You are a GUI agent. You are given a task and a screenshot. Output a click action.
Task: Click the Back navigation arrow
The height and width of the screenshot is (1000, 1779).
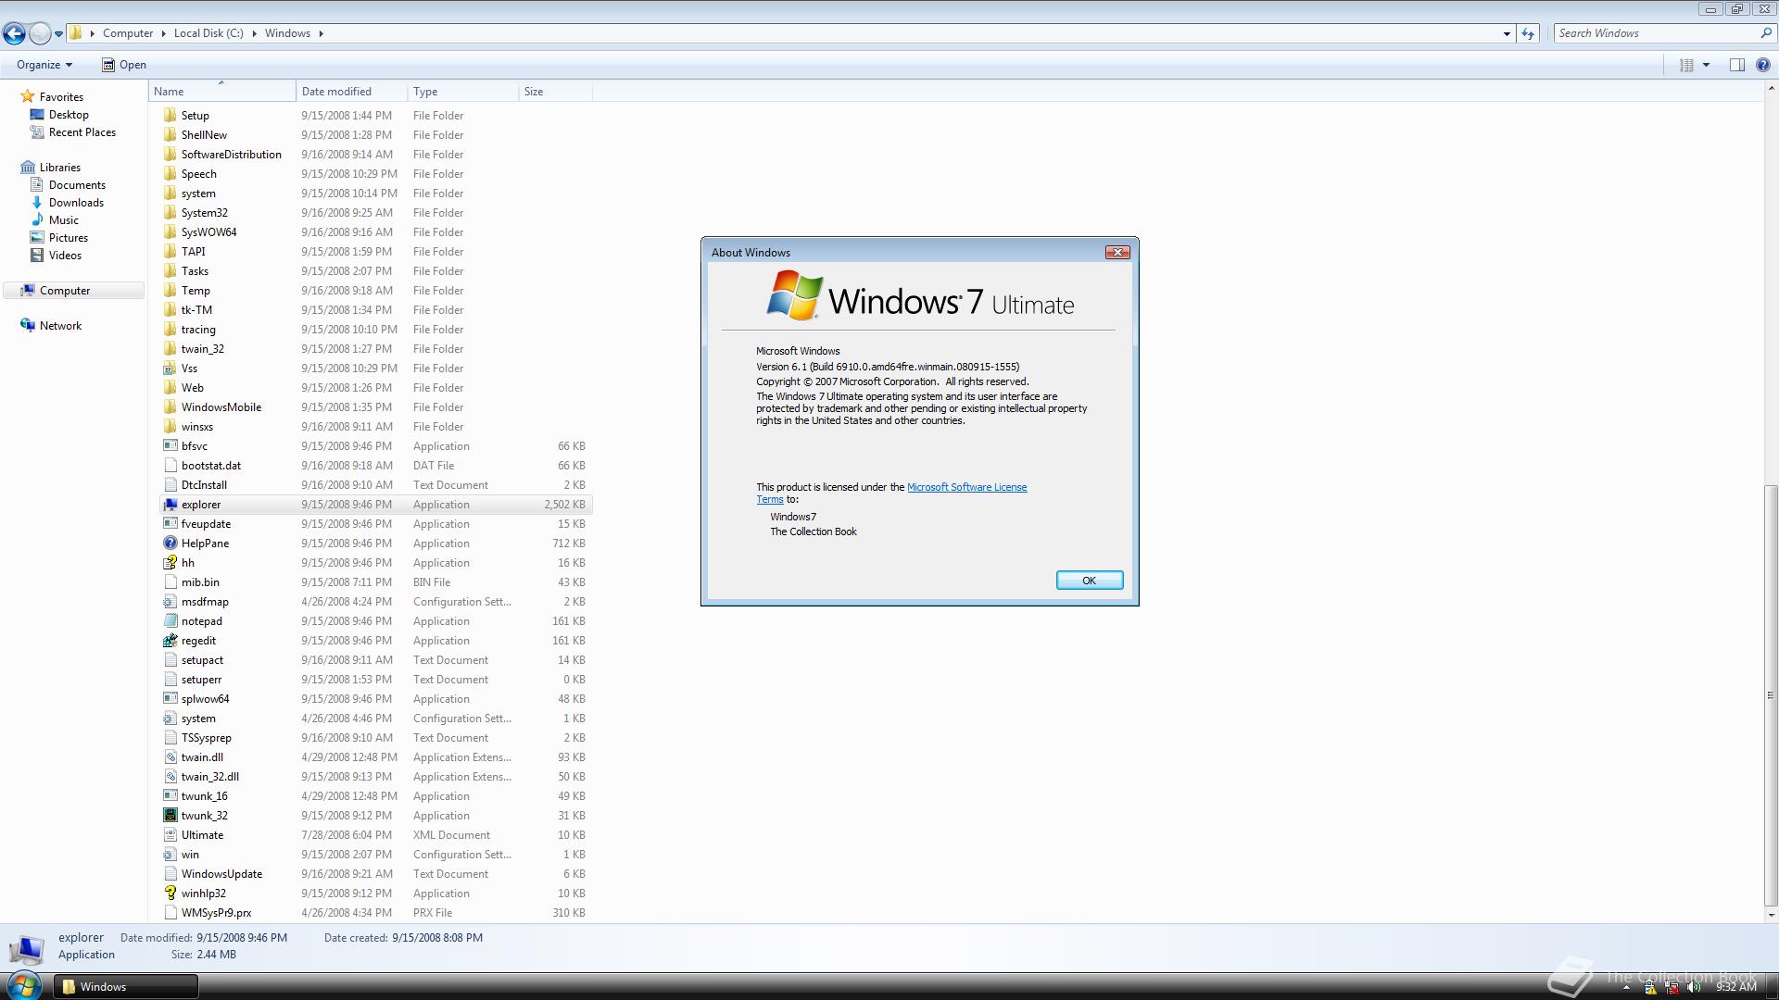14,33
